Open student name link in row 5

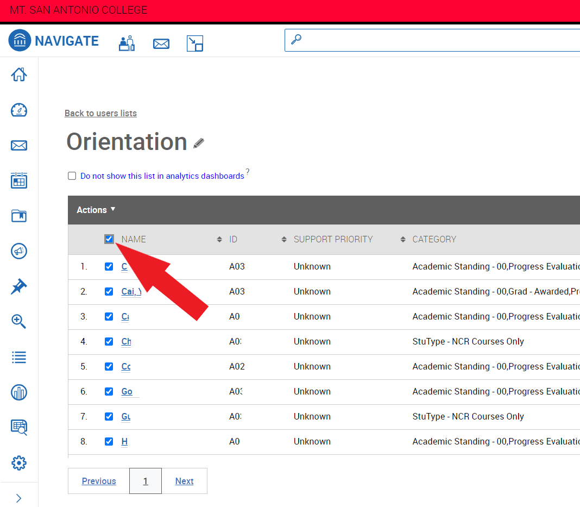pos(126,366)
